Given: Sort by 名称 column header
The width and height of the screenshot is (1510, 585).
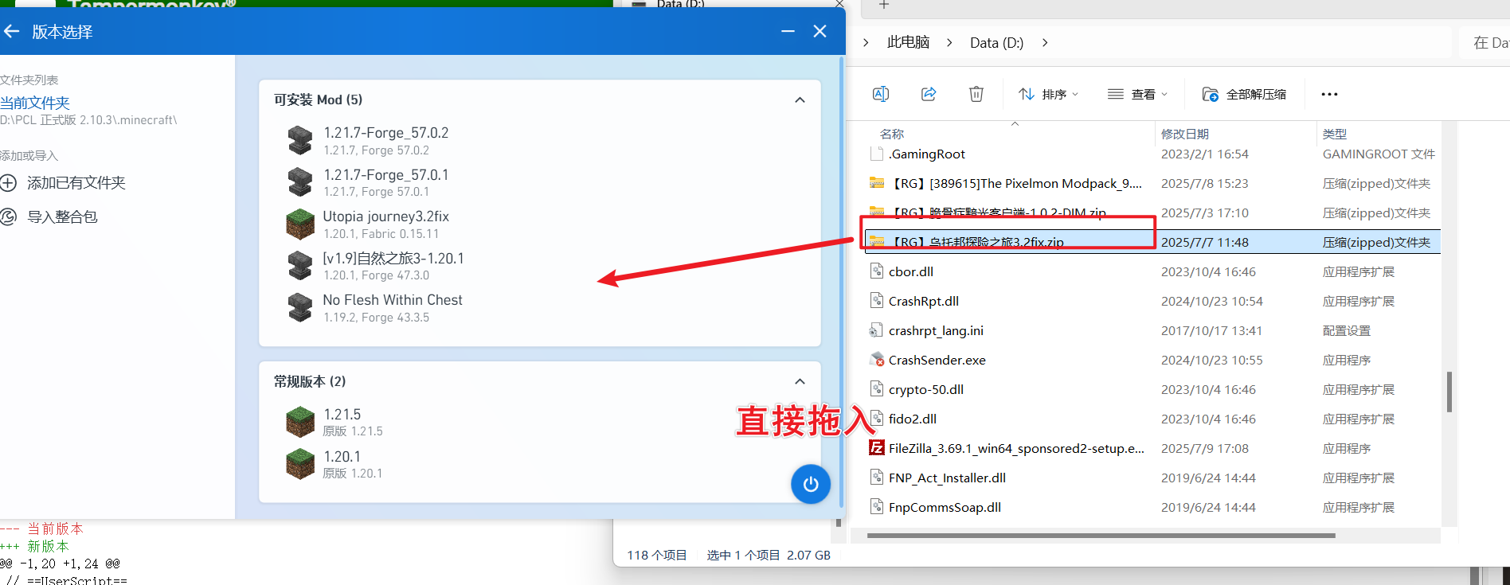Looking at the screenshot, I should coord(892,134).
